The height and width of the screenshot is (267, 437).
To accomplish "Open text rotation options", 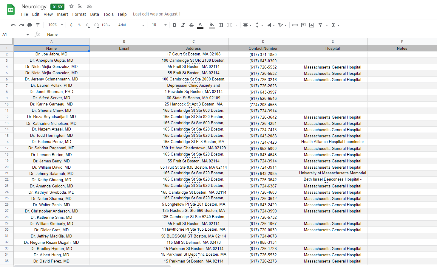I will tap(282, 25).
